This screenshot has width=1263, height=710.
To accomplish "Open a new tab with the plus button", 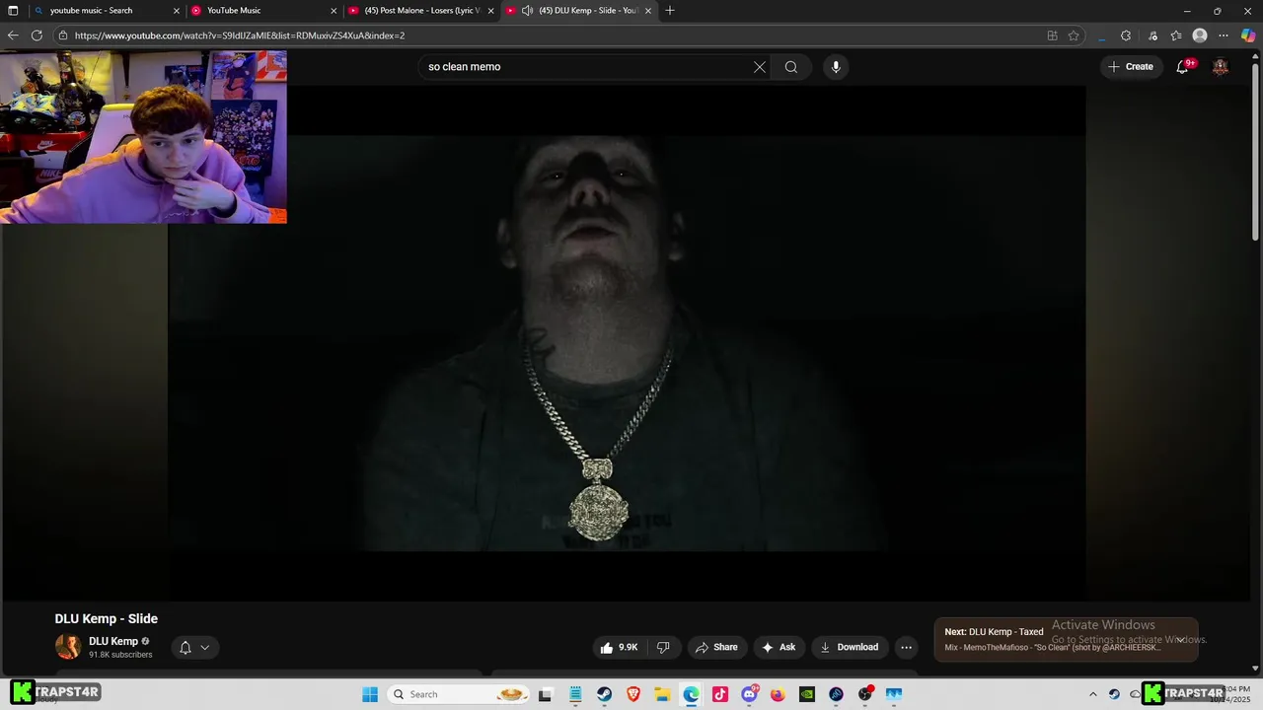I will (670, 11).
